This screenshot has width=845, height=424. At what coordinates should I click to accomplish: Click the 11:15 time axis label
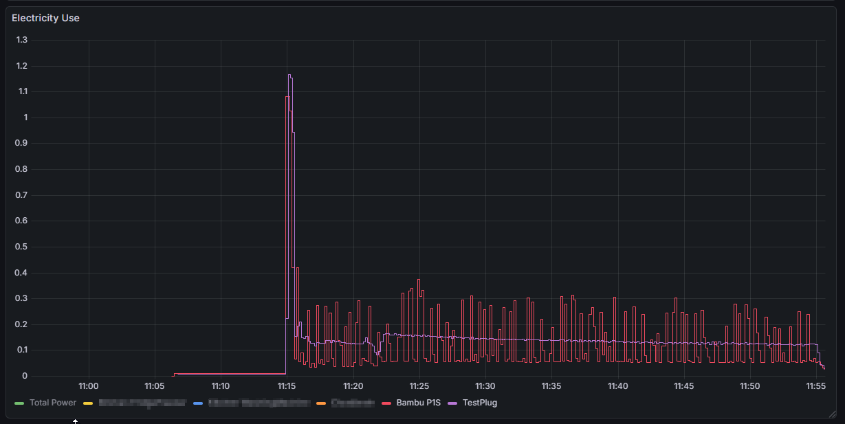pyautogui.click(x=287, y=386)
